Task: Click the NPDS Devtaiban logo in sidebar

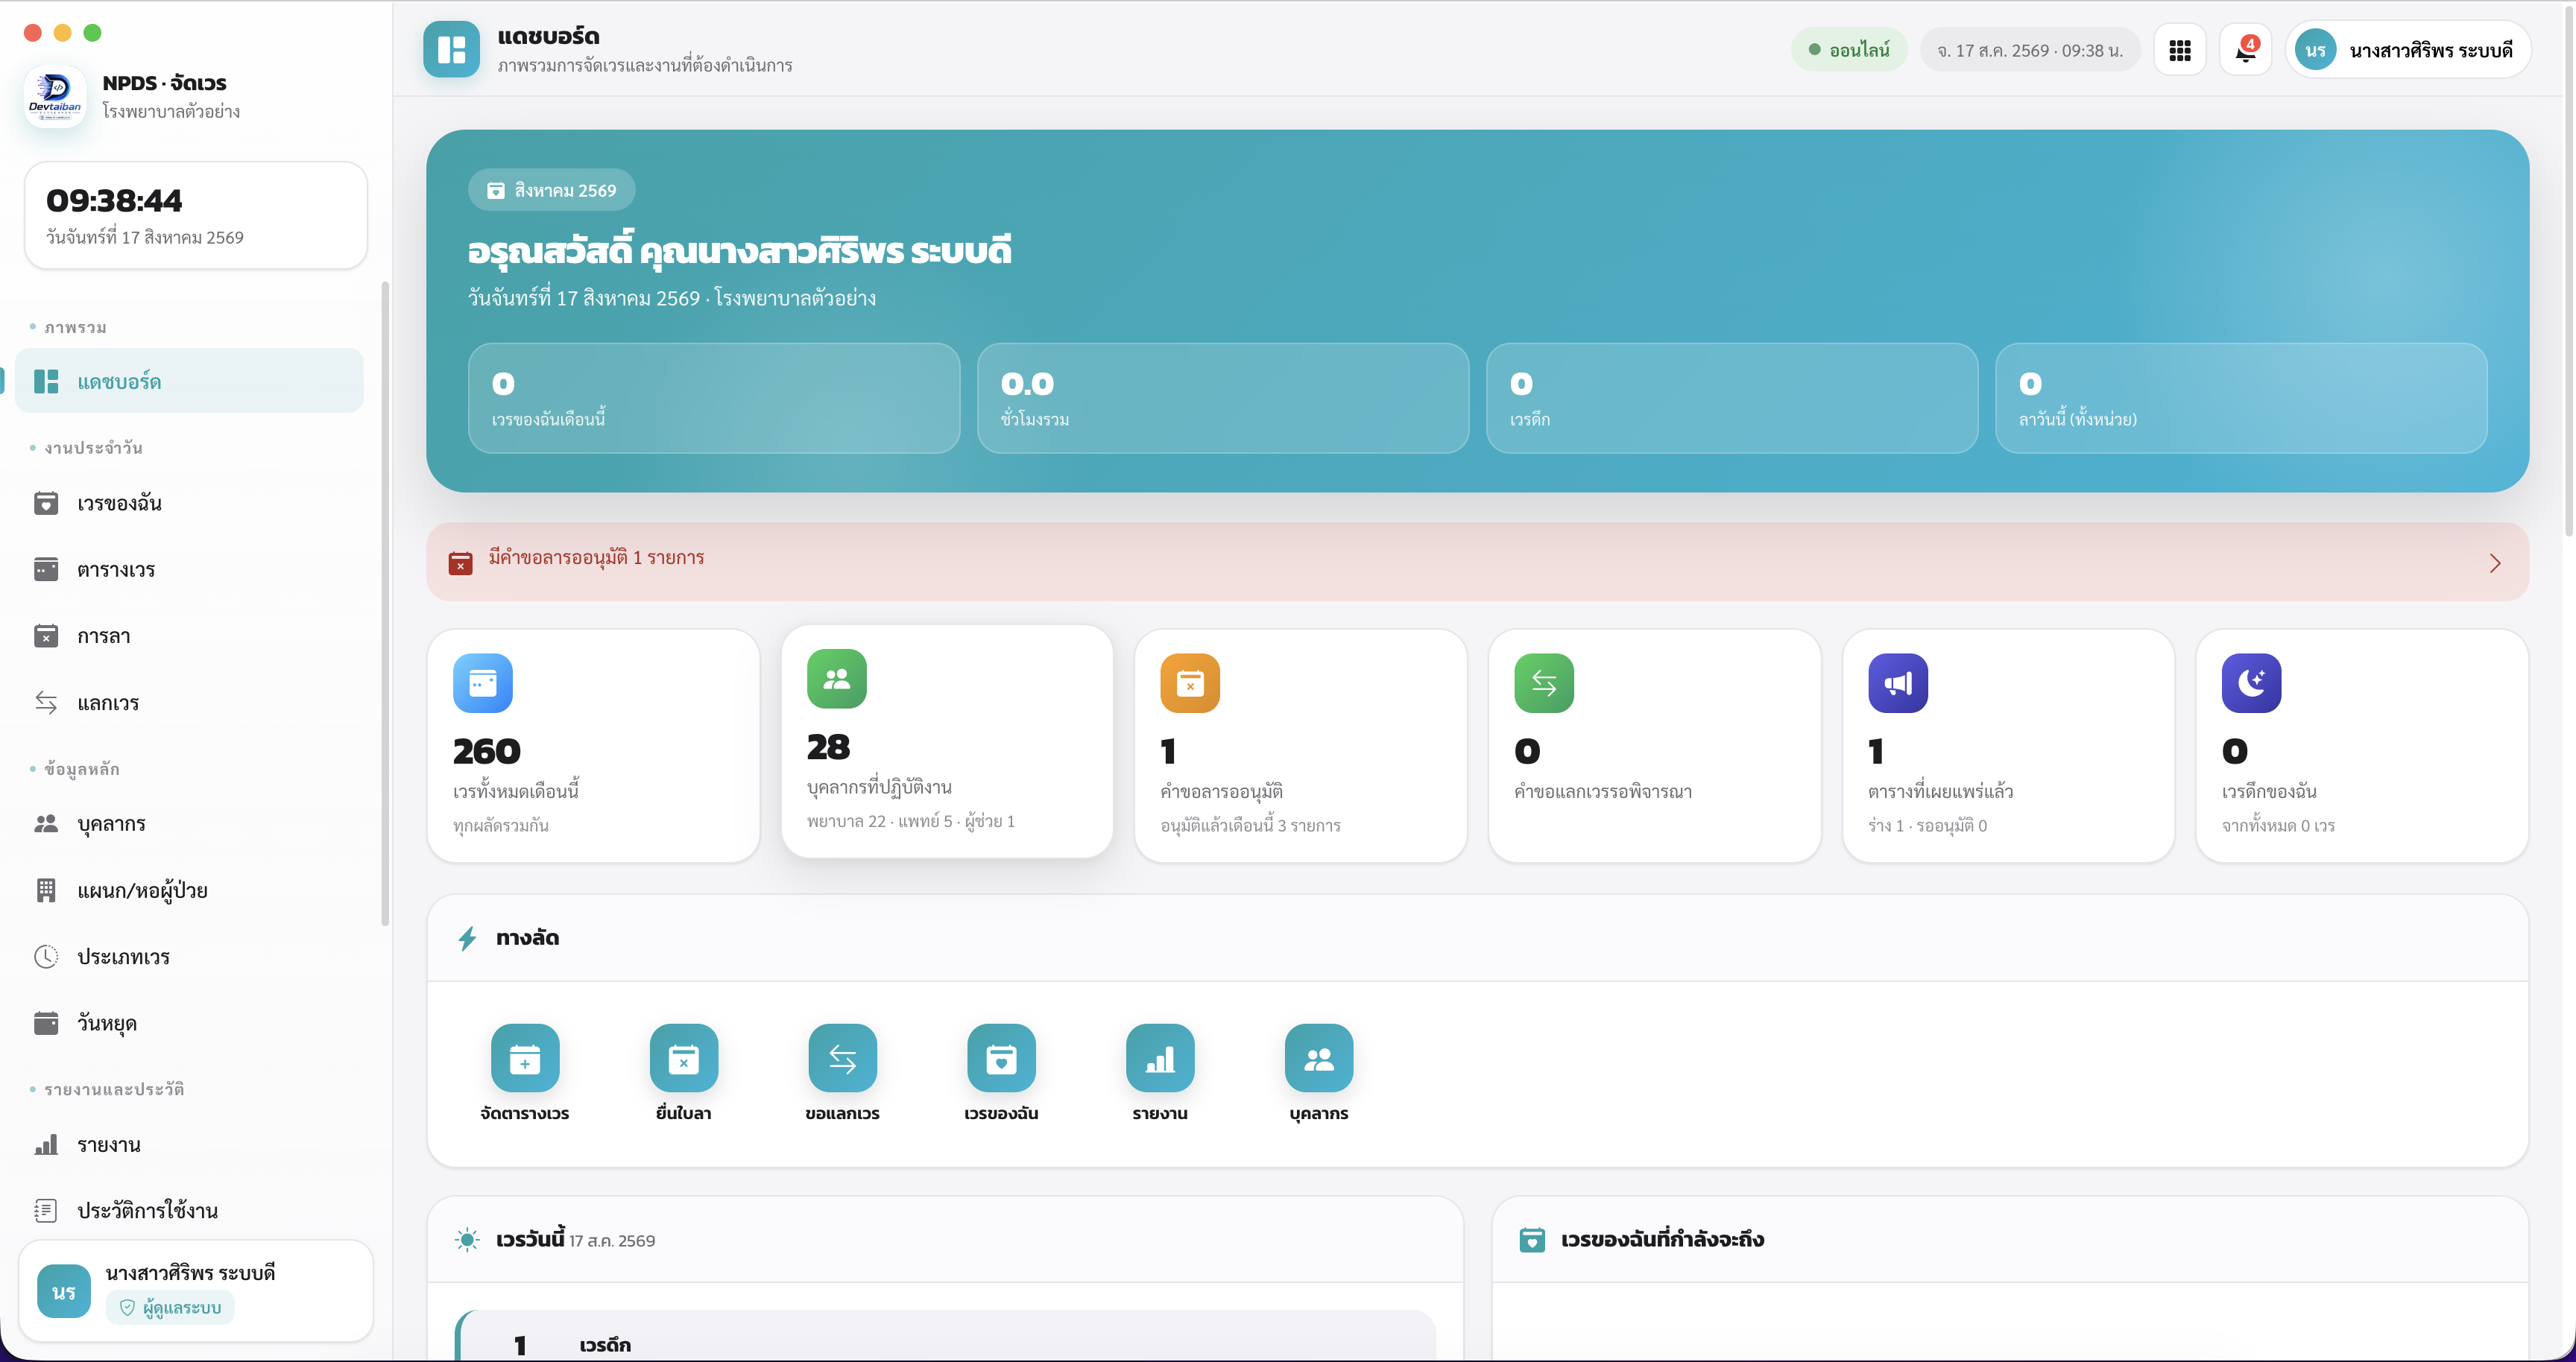Action: (x=55, y=96)
